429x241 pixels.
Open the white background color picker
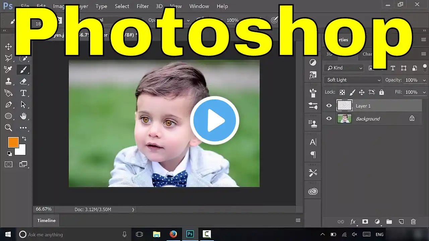[21, 151]
